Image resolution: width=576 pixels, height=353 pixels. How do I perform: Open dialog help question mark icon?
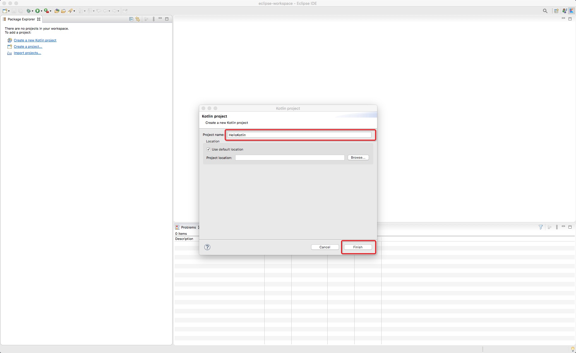(x=207, y=247)
